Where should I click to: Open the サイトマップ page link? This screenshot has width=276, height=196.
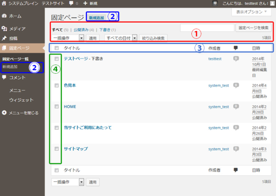tap(75, 149)
